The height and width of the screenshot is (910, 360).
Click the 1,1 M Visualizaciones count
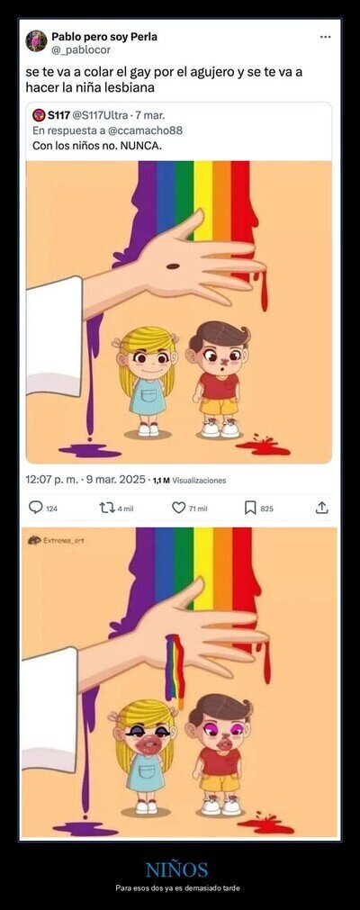[189, 481]
